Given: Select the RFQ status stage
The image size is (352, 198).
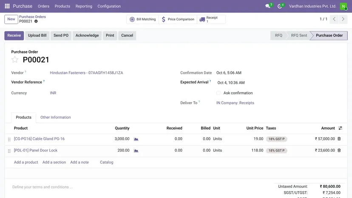Looking at the screenshot, I should point(278,35).
